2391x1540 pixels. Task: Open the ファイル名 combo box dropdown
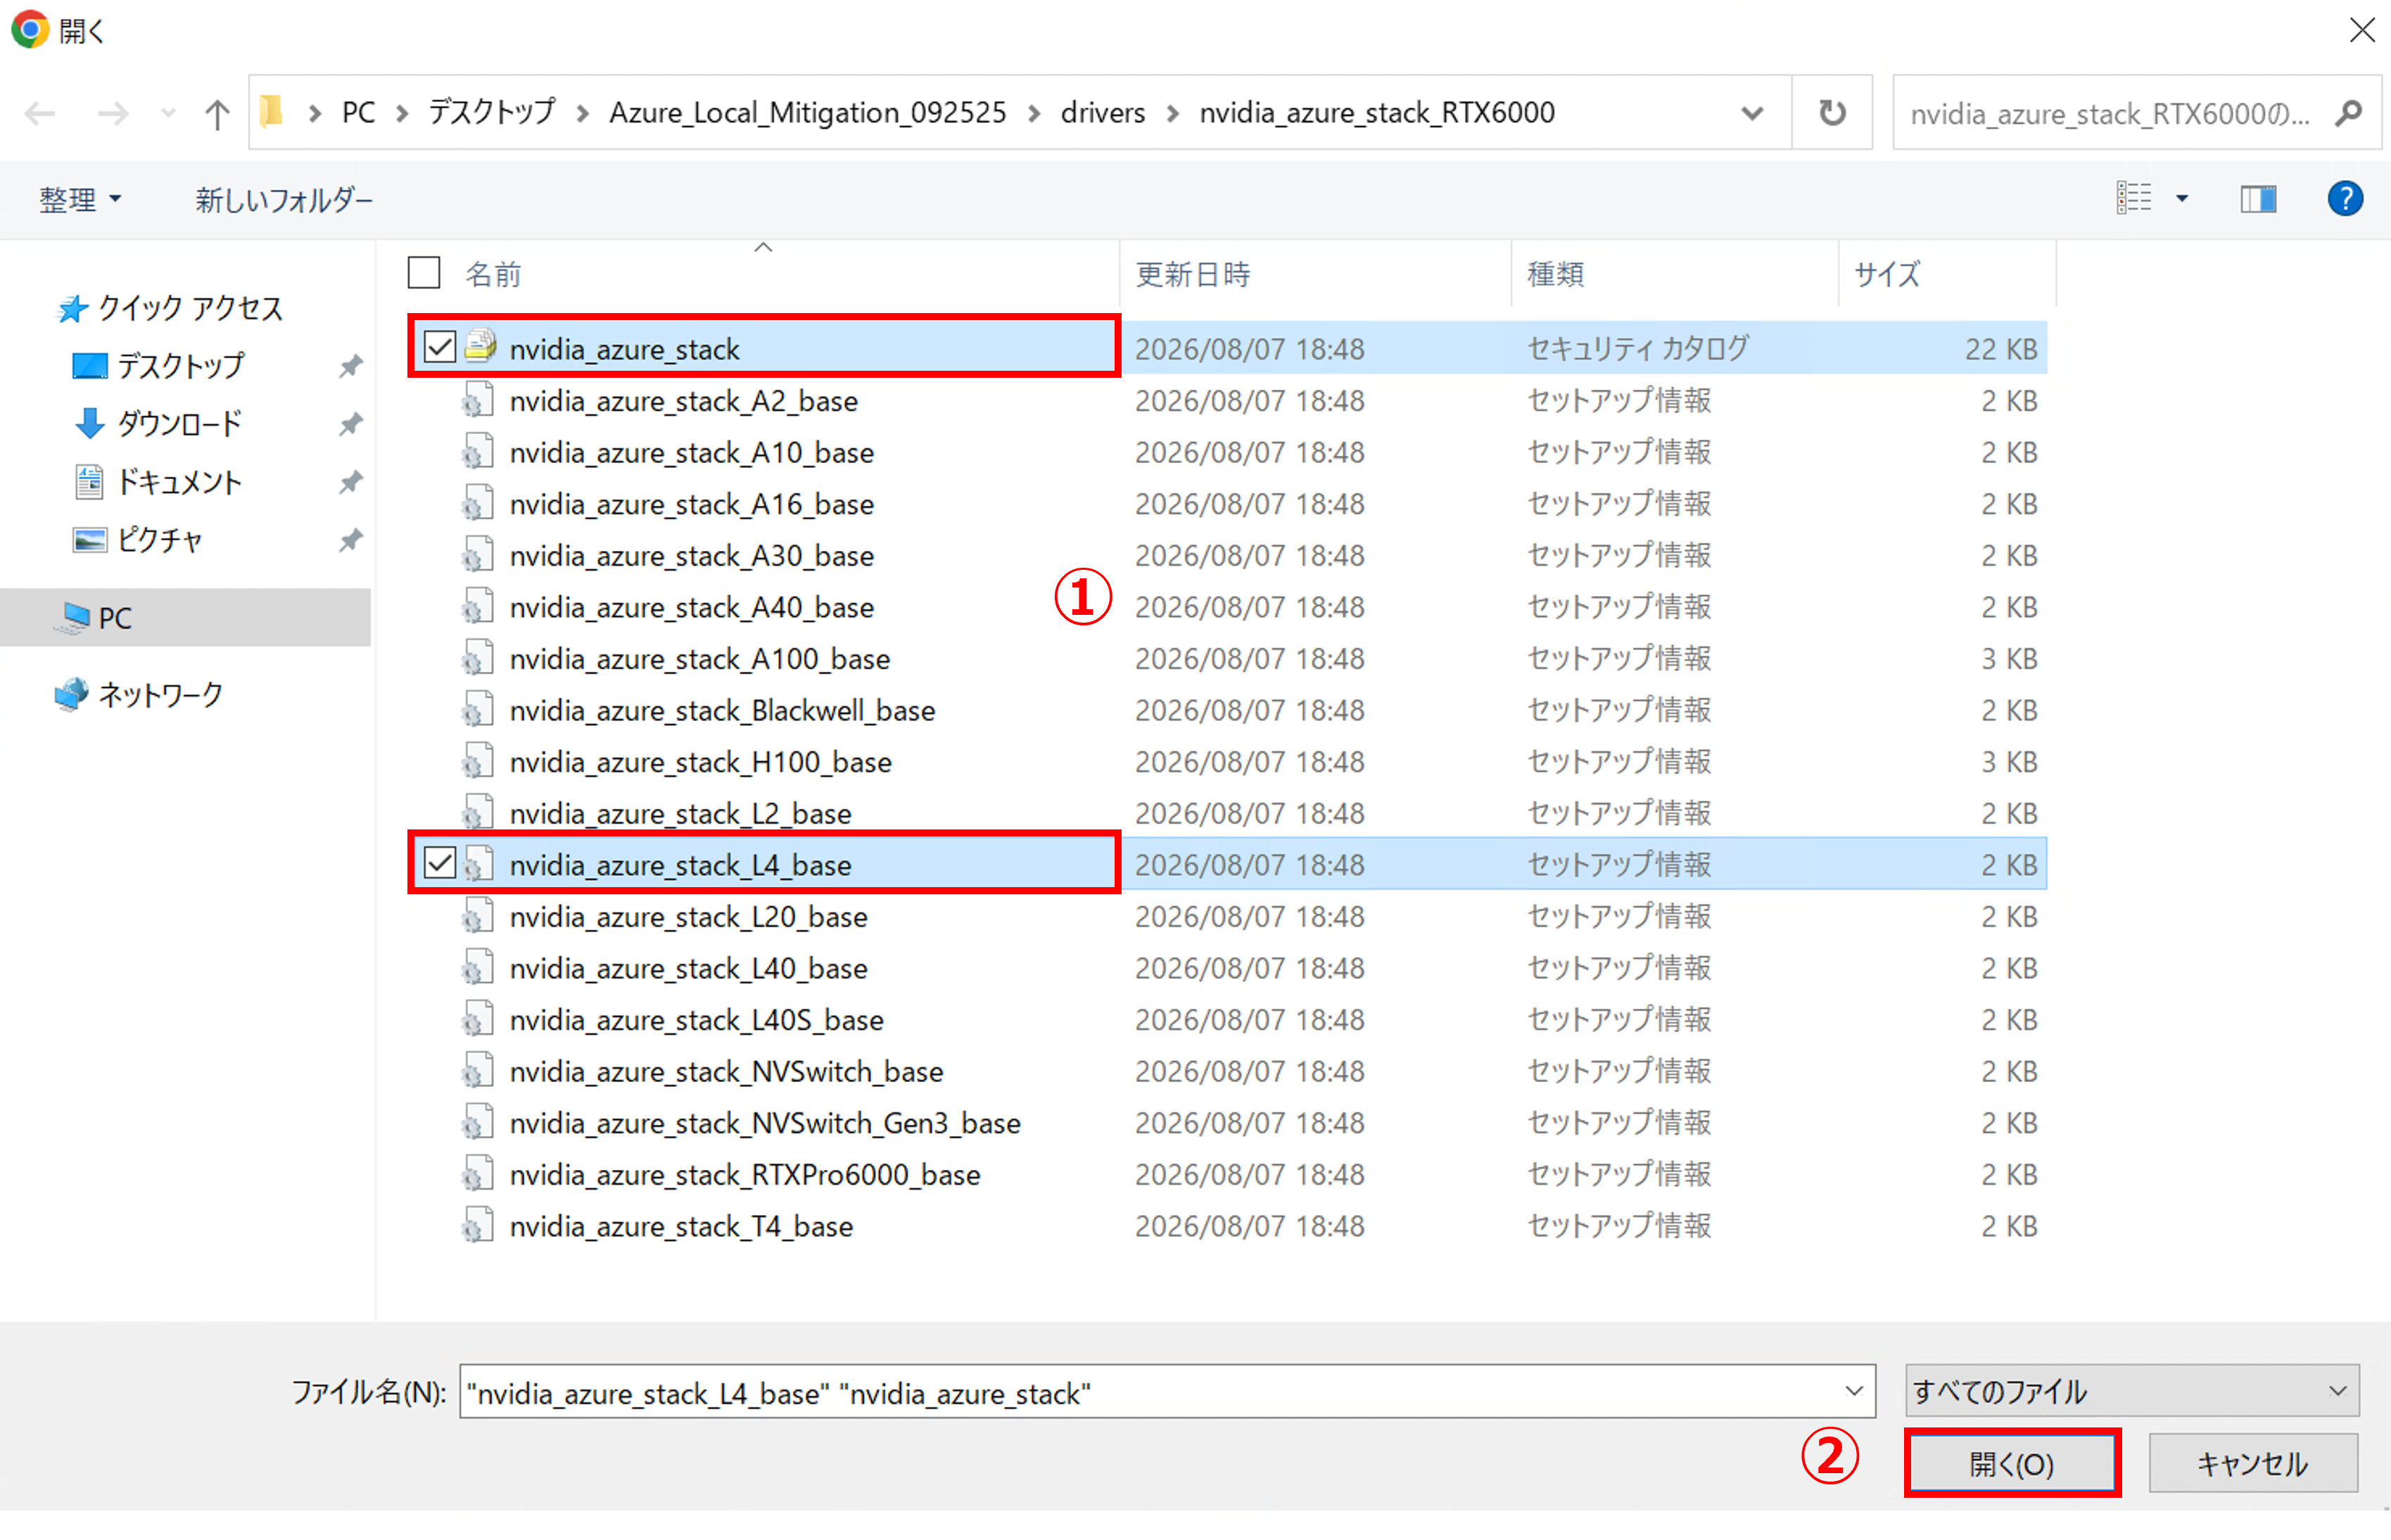coord(1853,1390)
